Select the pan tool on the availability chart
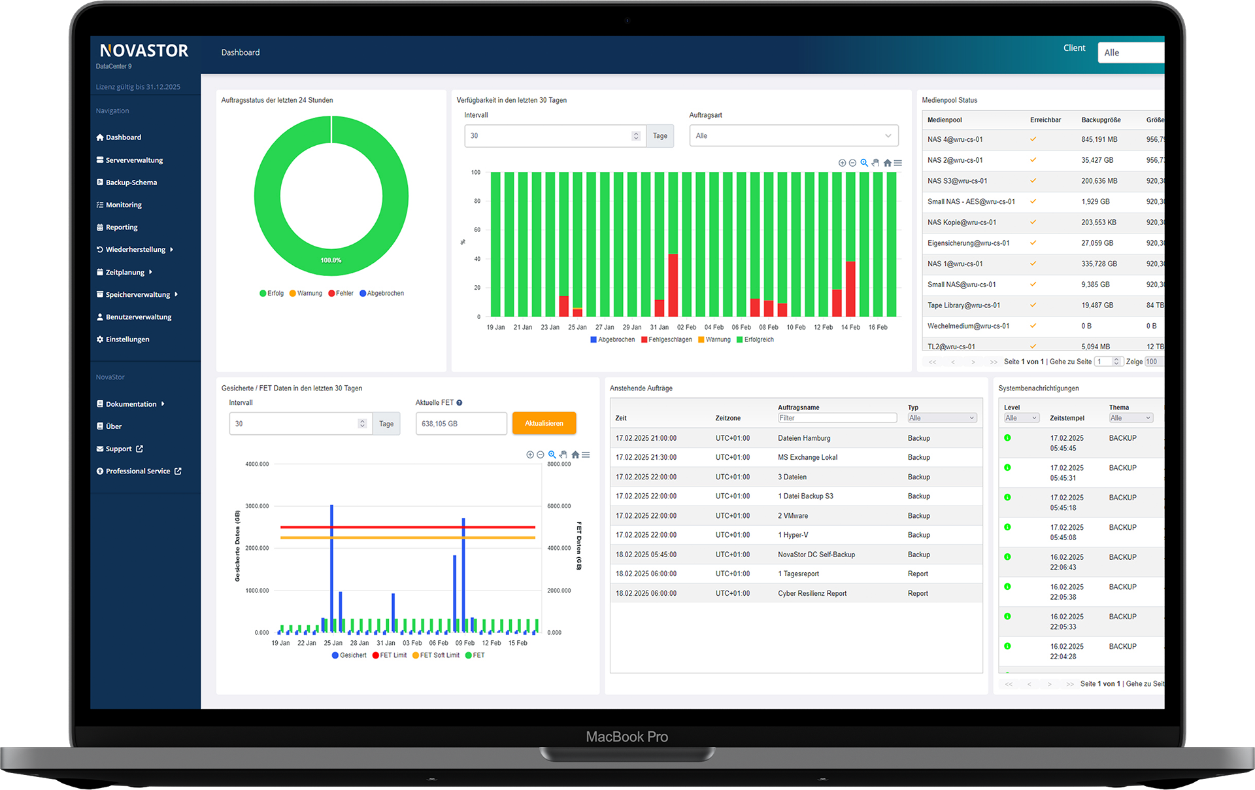Image resolution: width=1255 pixels, height=790 pixels. point(876,162)
